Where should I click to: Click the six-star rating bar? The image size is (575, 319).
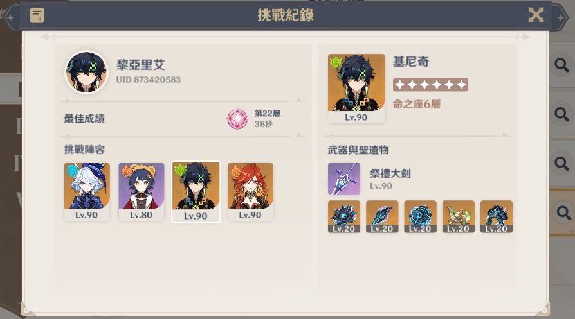[430, 85]
